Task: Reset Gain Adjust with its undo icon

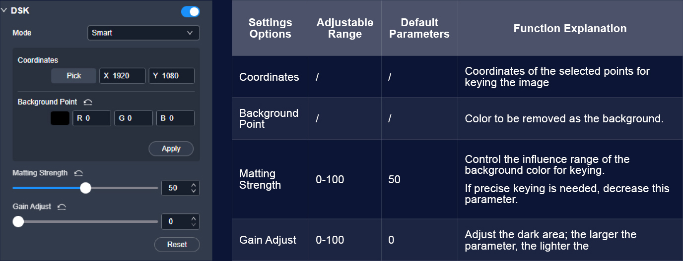Action: (62, 207)
